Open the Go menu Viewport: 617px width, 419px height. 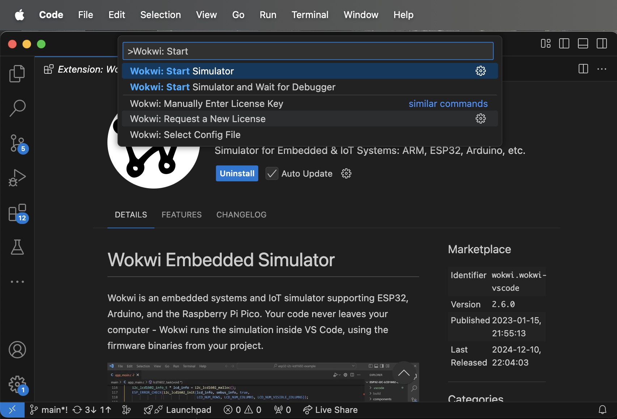238,15
